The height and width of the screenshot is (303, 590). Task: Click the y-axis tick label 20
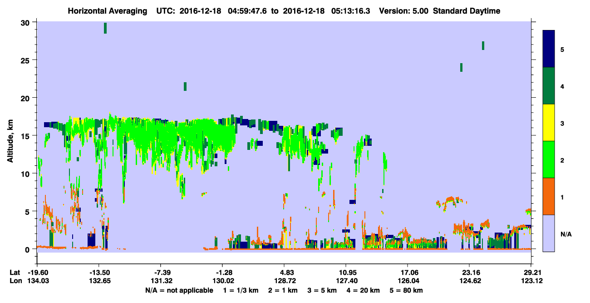[26, 98]
